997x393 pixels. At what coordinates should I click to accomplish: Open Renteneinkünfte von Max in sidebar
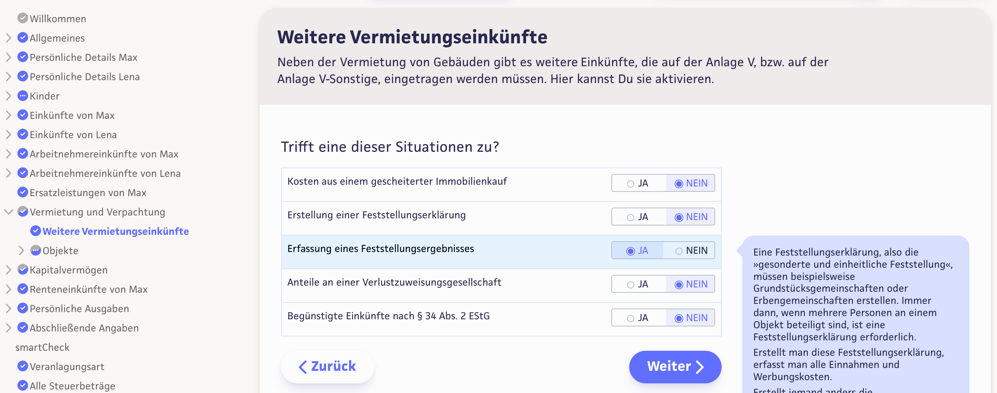88,289
